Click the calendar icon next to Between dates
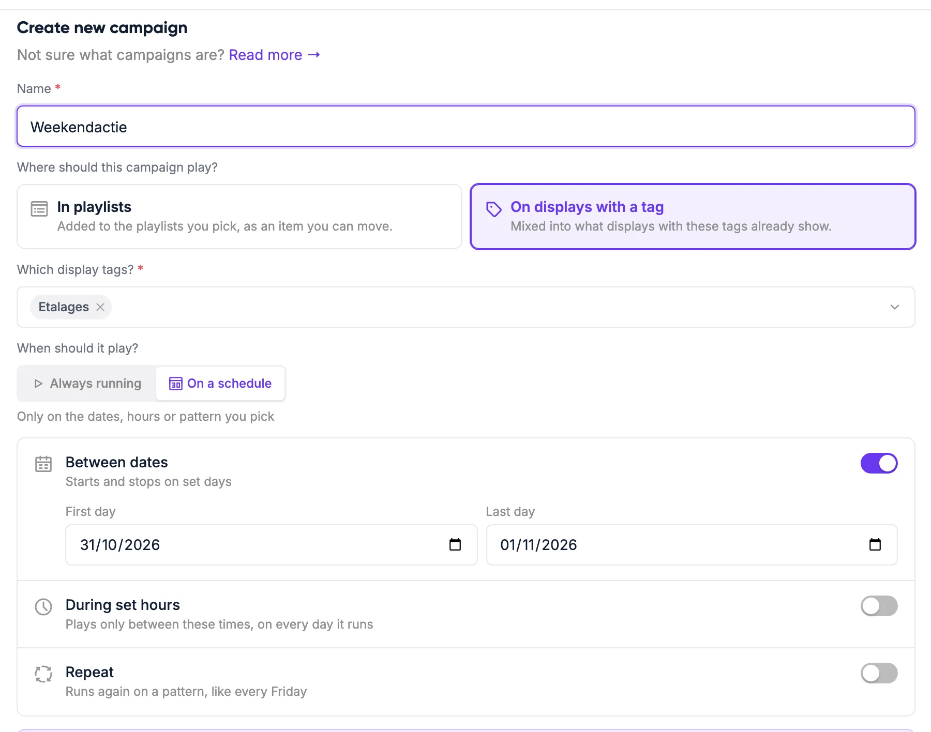This screenshot has width=931, height=732. (x=43, y=464)
